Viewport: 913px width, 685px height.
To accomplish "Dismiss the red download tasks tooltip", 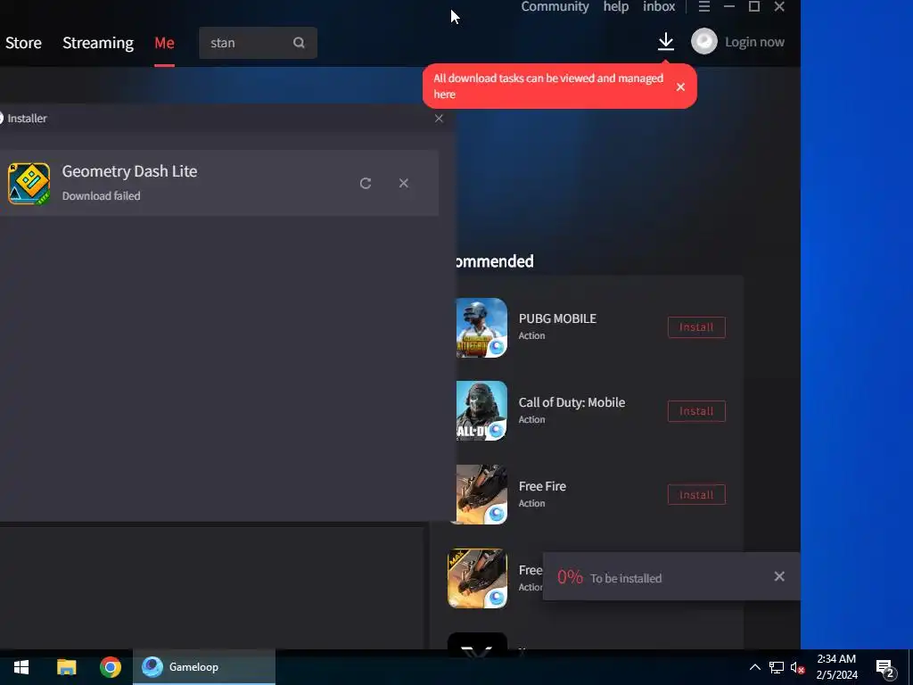I will click(x=680, y=87).
